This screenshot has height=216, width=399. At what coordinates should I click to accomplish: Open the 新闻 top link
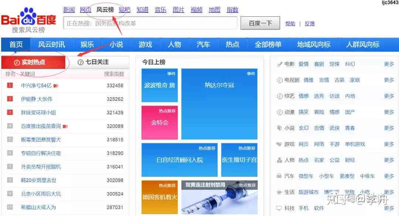69,10
